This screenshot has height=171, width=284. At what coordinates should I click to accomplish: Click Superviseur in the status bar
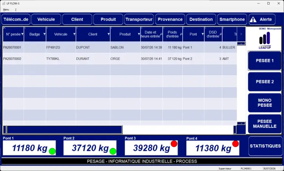pos(225,169)
